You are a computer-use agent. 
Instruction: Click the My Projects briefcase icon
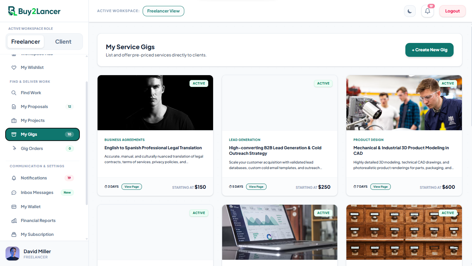click(x=14, y=121)
